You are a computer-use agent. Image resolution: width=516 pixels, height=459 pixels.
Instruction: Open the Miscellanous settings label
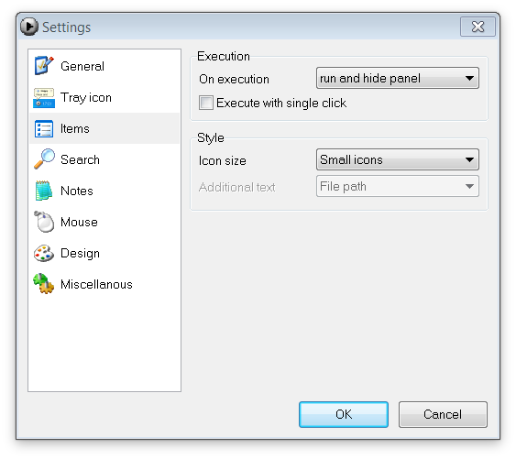tap(96, 284)
